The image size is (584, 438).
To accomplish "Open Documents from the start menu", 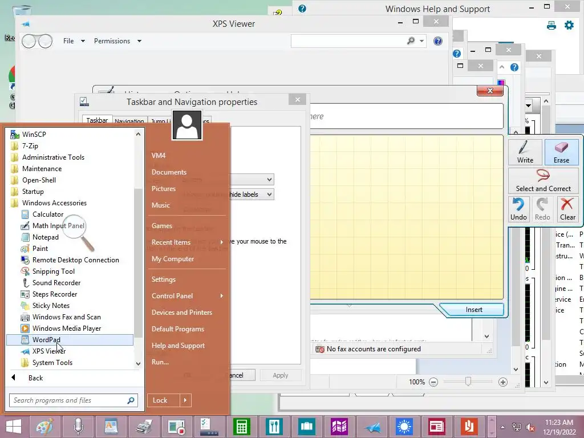I will click(x=169, y=172).
